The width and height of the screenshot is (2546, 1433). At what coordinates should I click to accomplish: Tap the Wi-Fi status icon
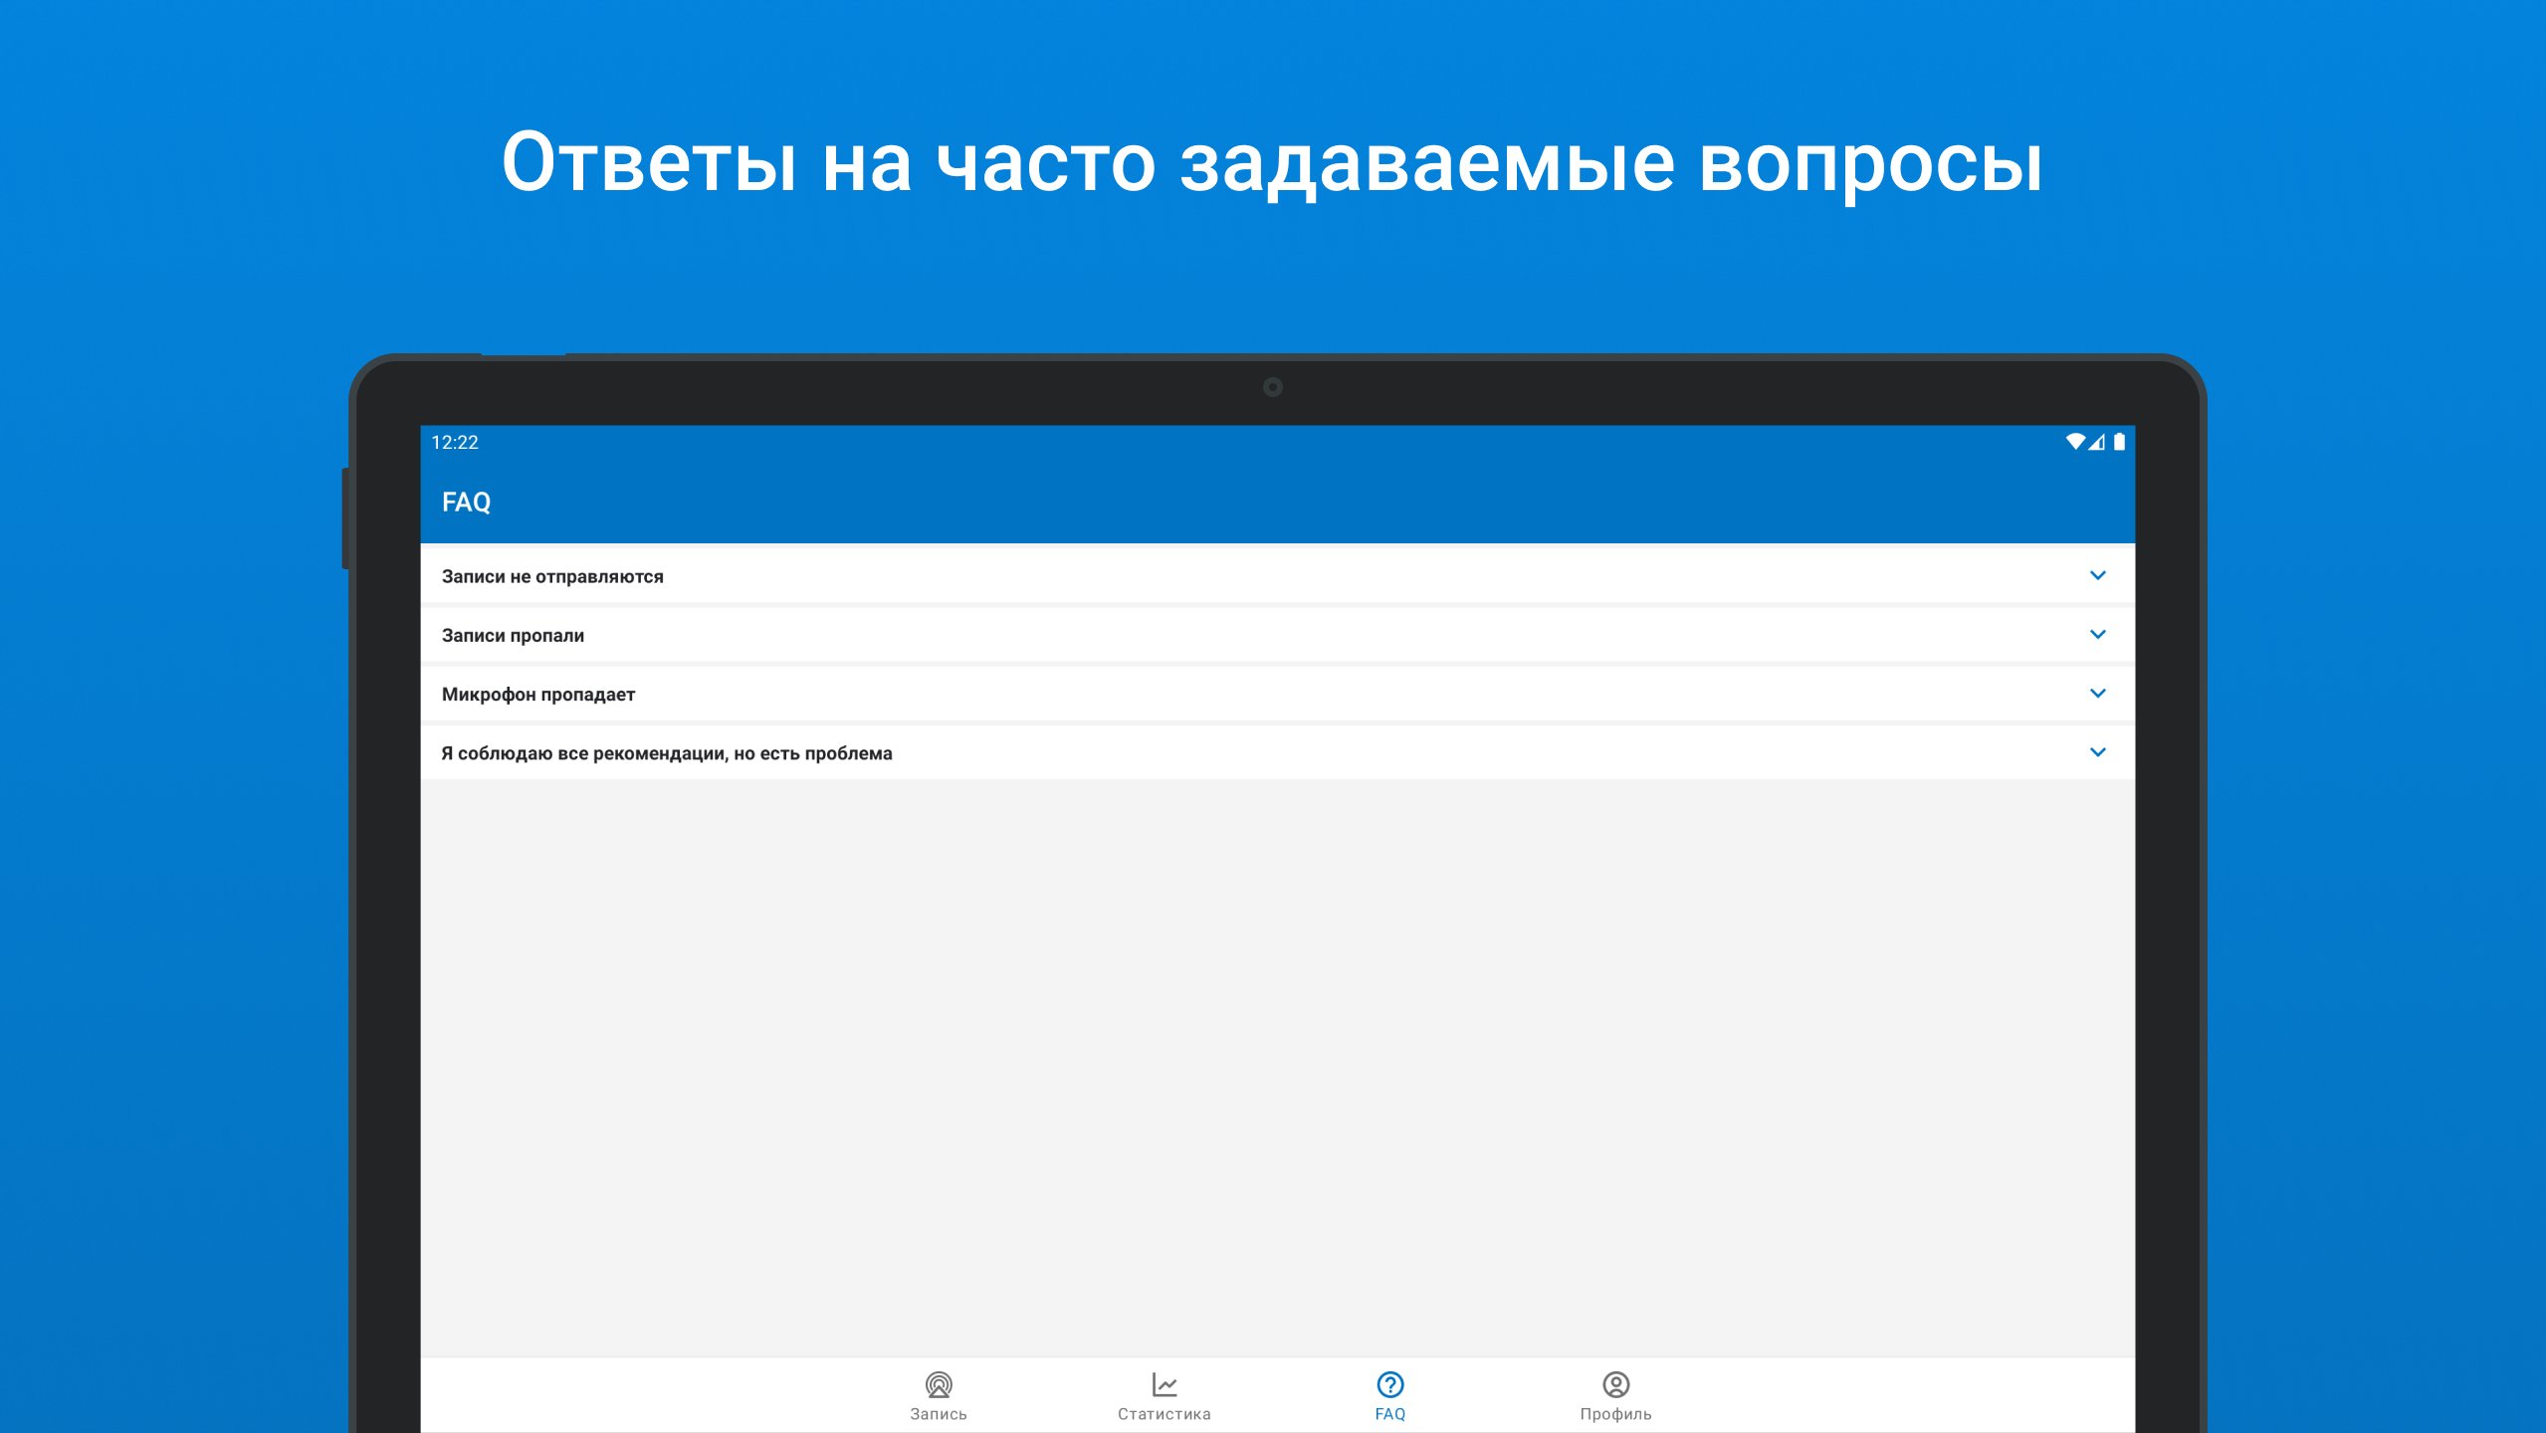[2074, 441]
